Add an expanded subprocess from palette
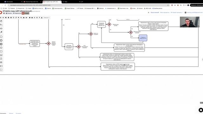Image resolution: width=203 pixels, height=114 pixels. point(1,55)
